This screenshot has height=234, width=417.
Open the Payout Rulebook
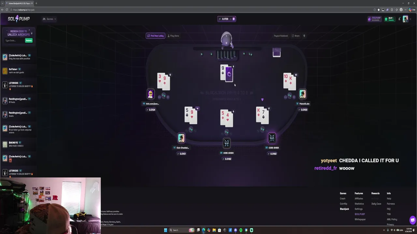[281, 36]
